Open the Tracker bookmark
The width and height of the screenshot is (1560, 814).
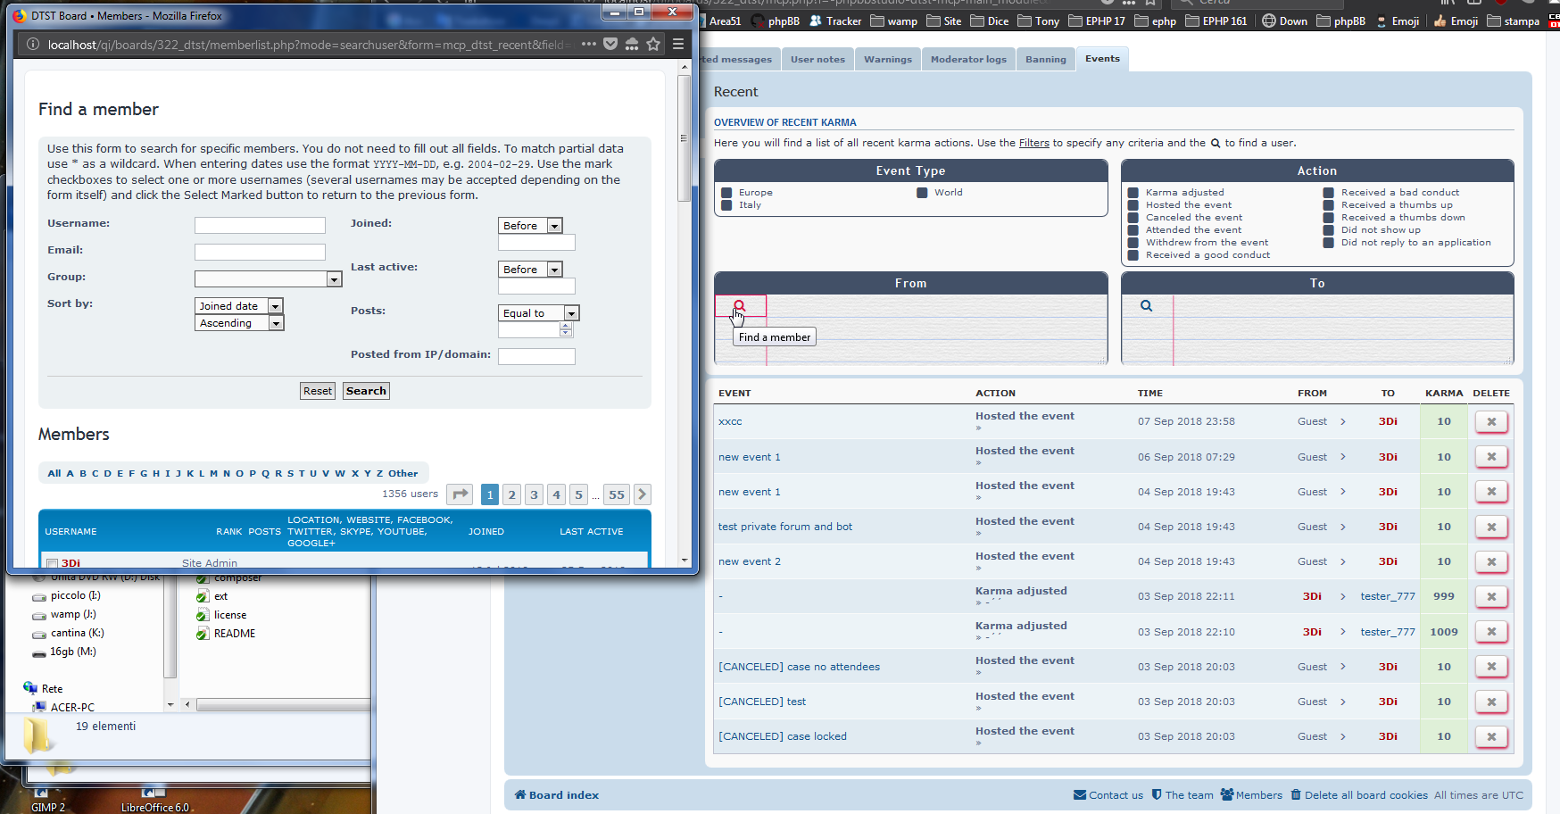[x=835, y=21]
